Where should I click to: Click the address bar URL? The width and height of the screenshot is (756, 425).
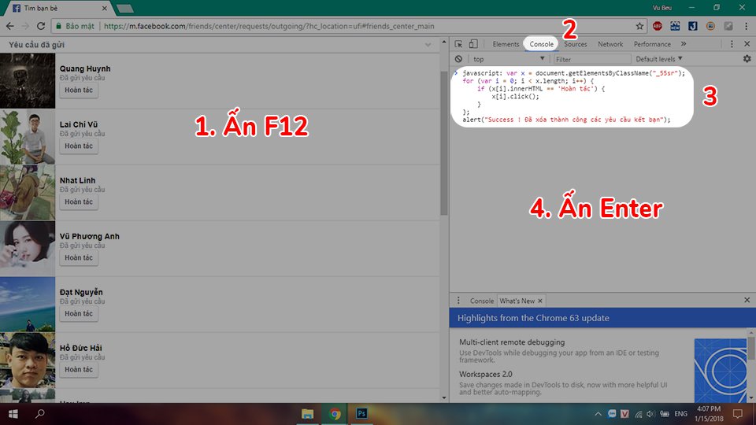pyautogui.click(x=269, y=26)
